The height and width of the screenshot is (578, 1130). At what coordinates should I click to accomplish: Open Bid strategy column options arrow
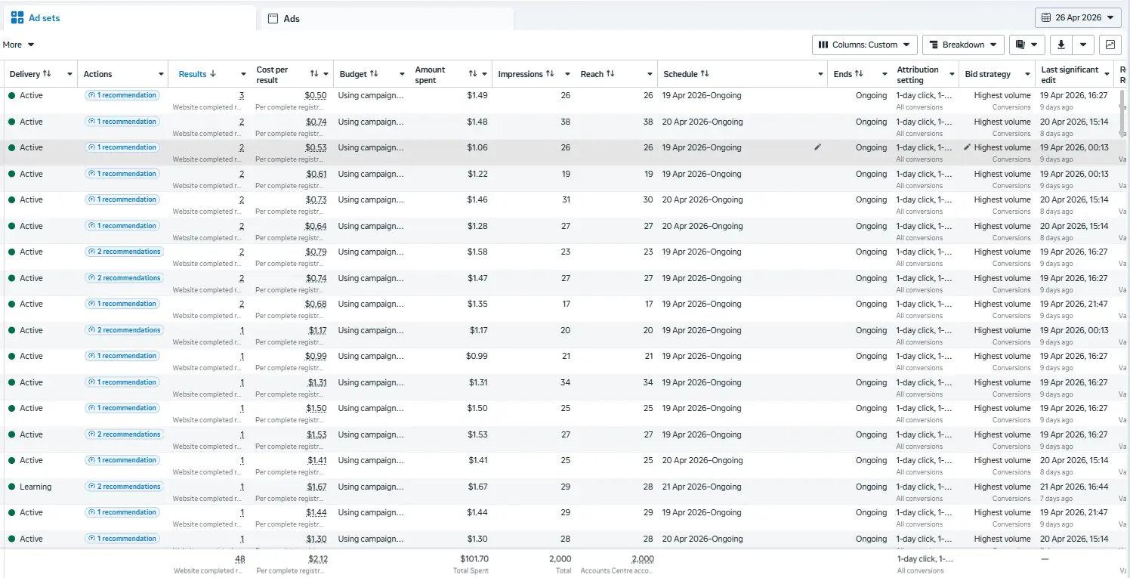[1027, 74]
